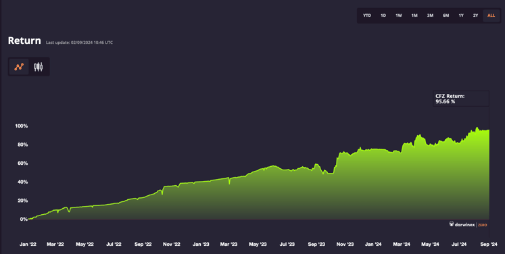Click the Sep '23 x-axis label
This screenshot has width=505, height=254.
pyautogui.click(x=316, y=245)
